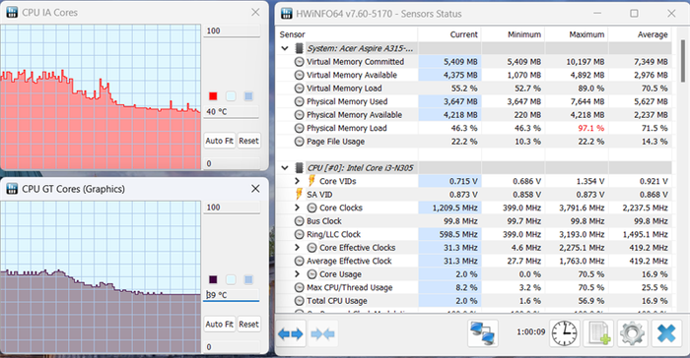
Task: Click the Sensors Status vertical scrollbar
Action: [x=683, y=60]
